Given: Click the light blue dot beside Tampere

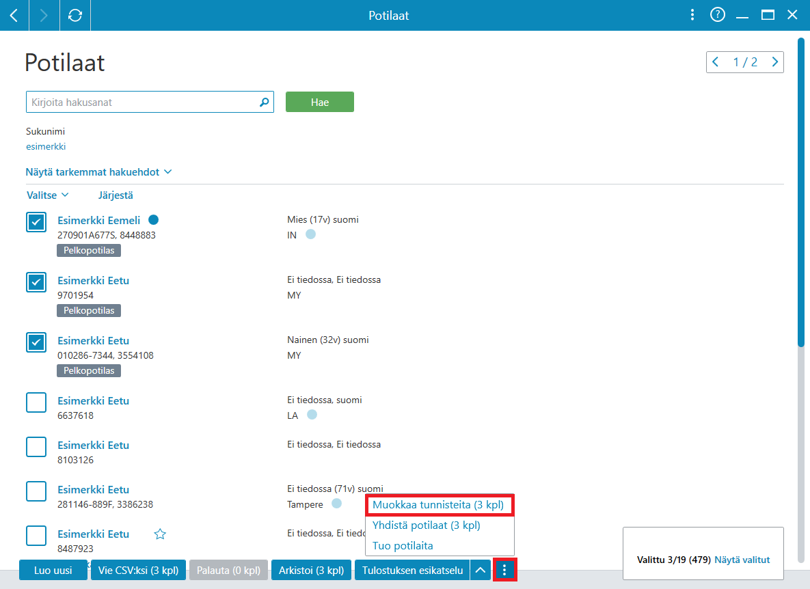Looking at the screenshot, I should (x=336, y=504).
